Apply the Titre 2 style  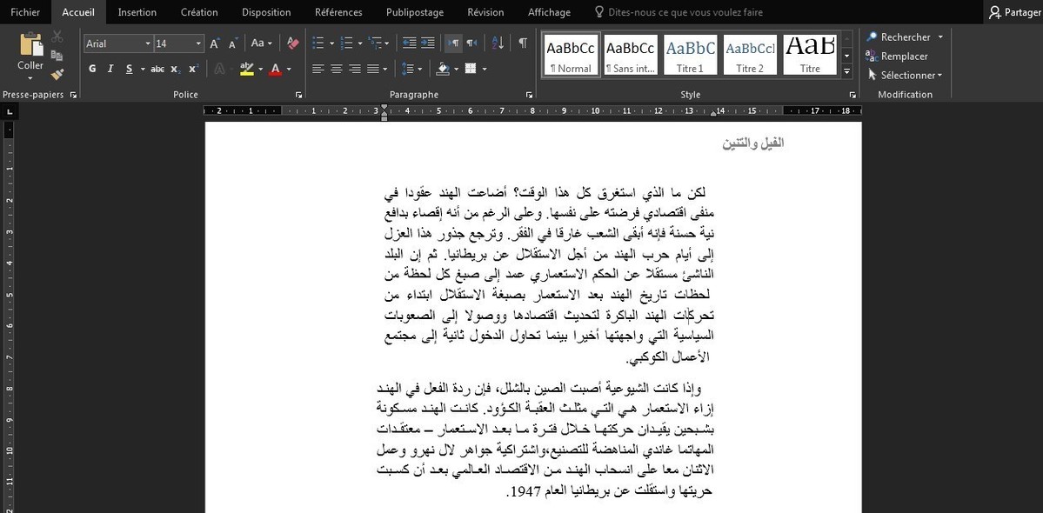[750, 55]
